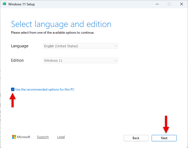The height and width of the screenshot is (148, 188).
Task: Click the Microsoft logo
Action: click(x=21, y=137)
